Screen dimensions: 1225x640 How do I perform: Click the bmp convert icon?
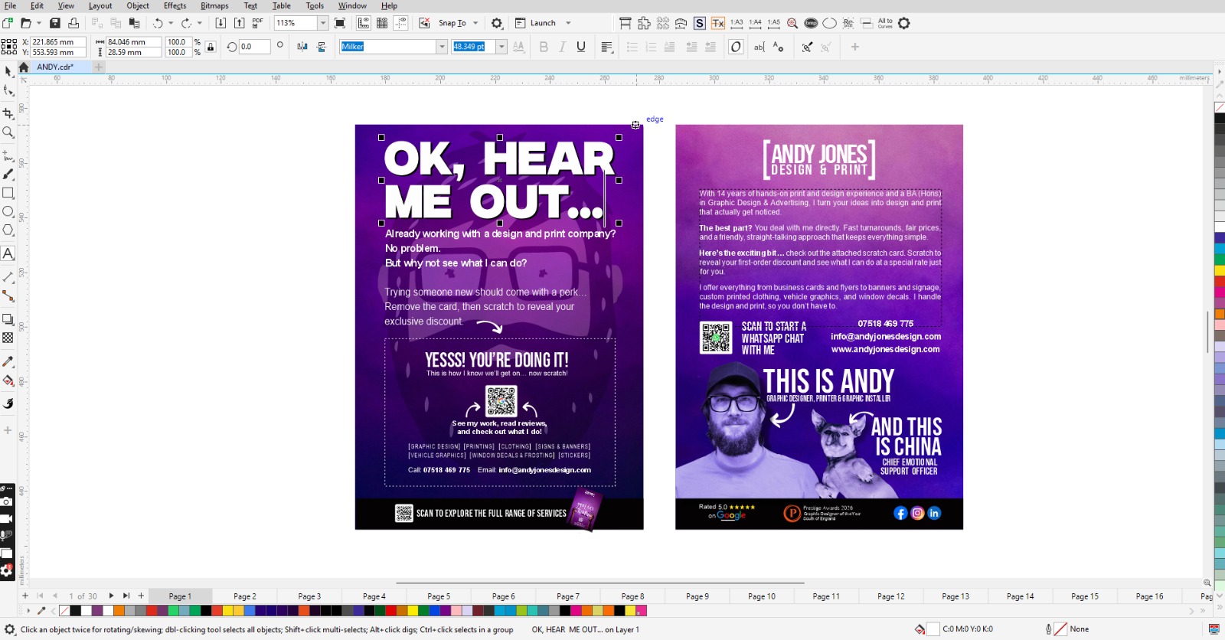(x=811, y=23)
